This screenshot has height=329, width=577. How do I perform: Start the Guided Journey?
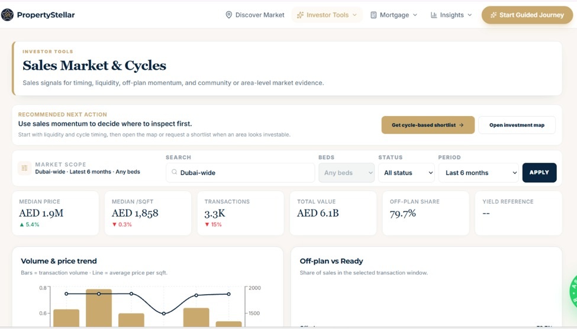pyautogui.click(x=527, y=15)
